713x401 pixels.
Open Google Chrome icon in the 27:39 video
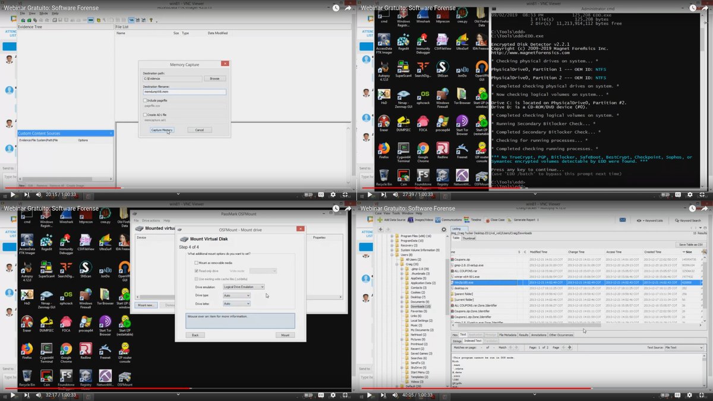click(x=423, y=151)
